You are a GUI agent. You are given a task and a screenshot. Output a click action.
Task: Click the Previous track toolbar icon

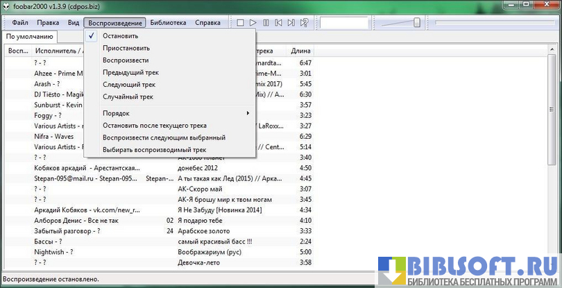coord(278,23)
